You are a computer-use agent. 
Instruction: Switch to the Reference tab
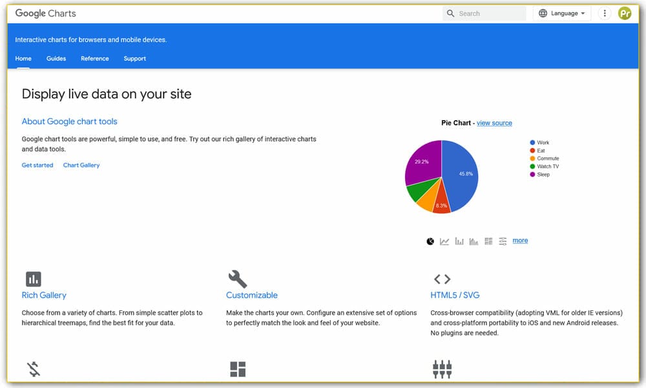point(94,58)
